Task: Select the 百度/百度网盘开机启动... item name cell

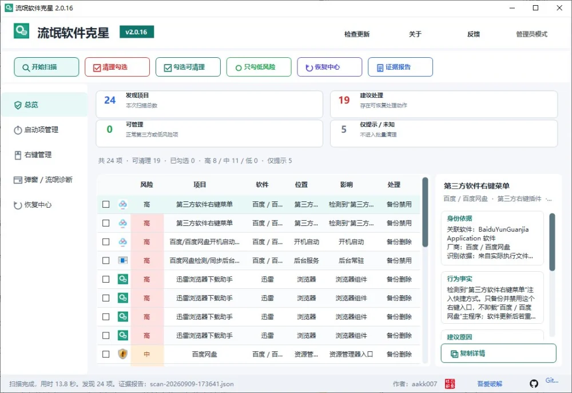Action: pos(204,241)
